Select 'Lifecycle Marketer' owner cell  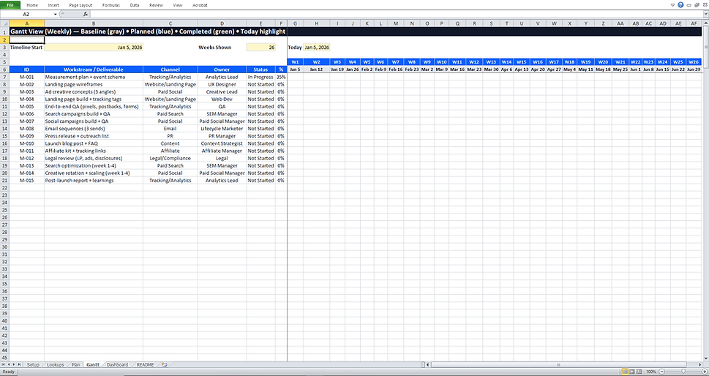click(222, 129)
